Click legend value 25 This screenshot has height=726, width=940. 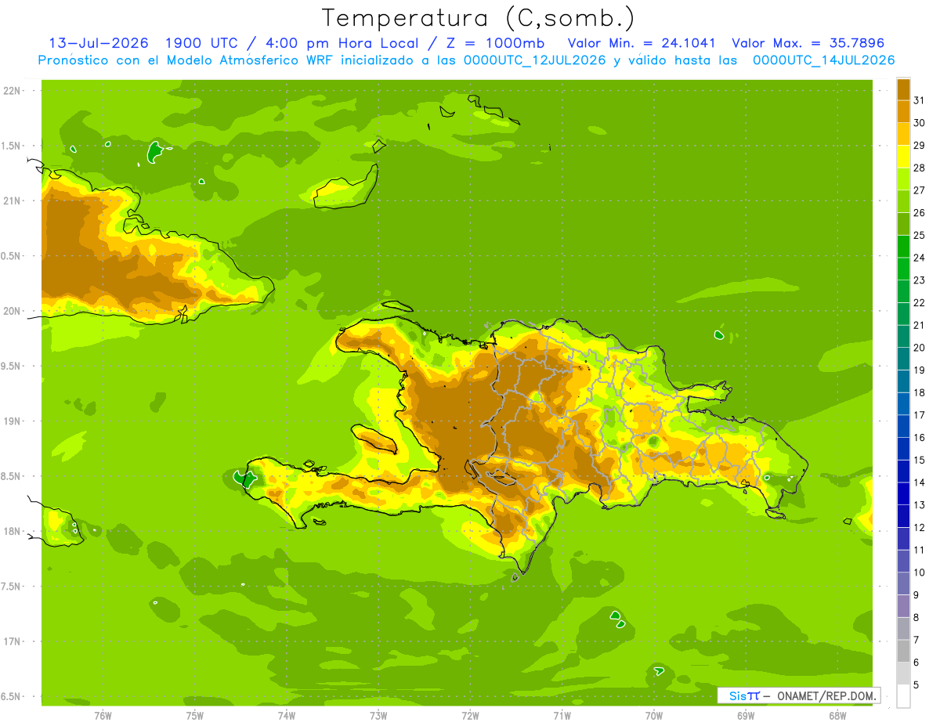[x=919, y=235]
